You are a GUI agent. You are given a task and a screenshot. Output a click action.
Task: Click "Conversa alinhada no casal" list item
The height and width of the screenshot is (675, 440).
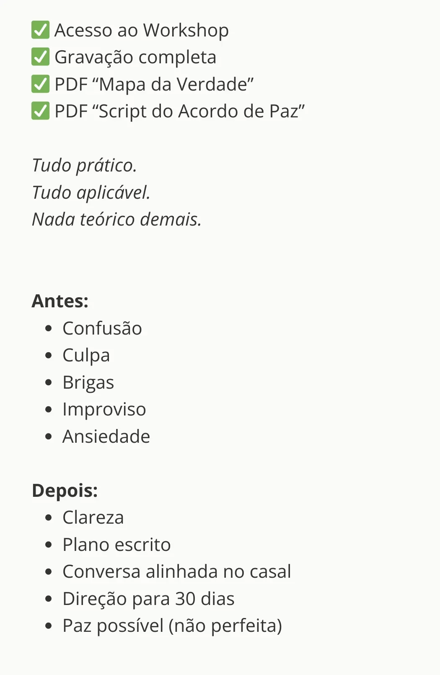point(176,571)
